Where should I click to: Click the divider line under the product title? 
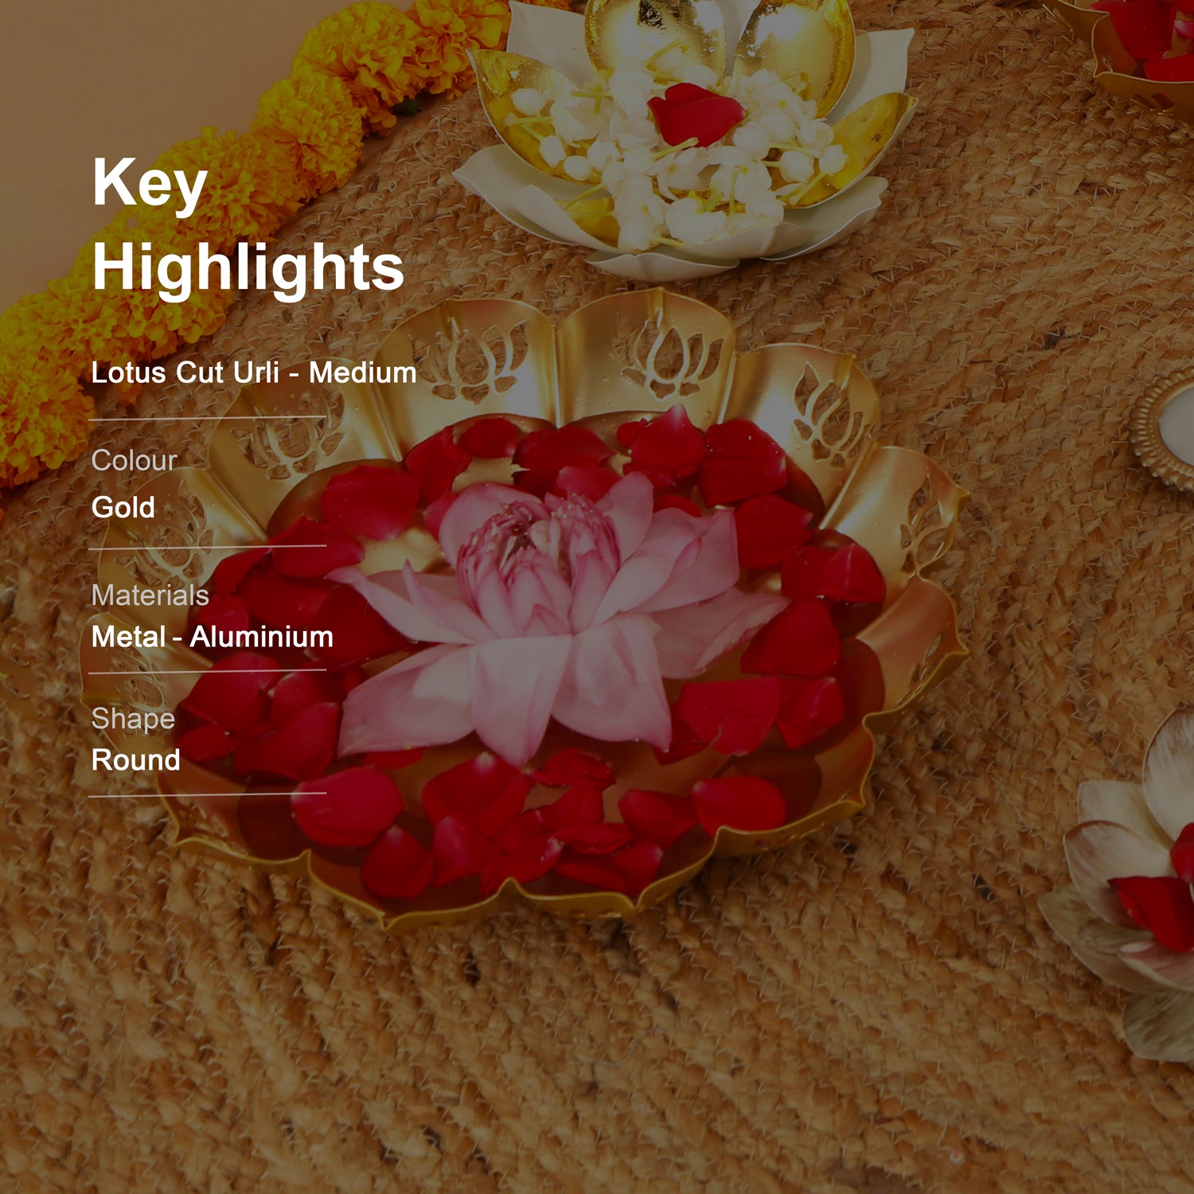point(207,417)
